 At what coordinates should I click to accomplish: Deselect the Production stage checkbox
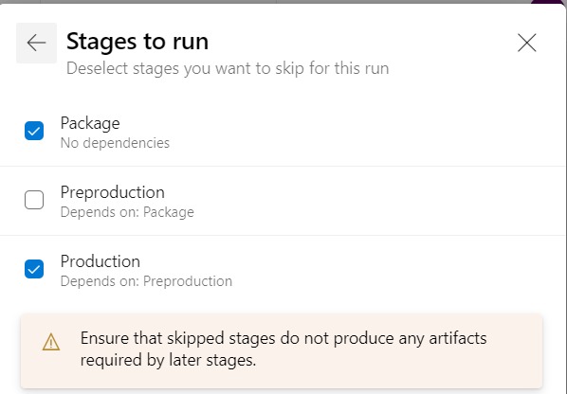tap(34, 269)
